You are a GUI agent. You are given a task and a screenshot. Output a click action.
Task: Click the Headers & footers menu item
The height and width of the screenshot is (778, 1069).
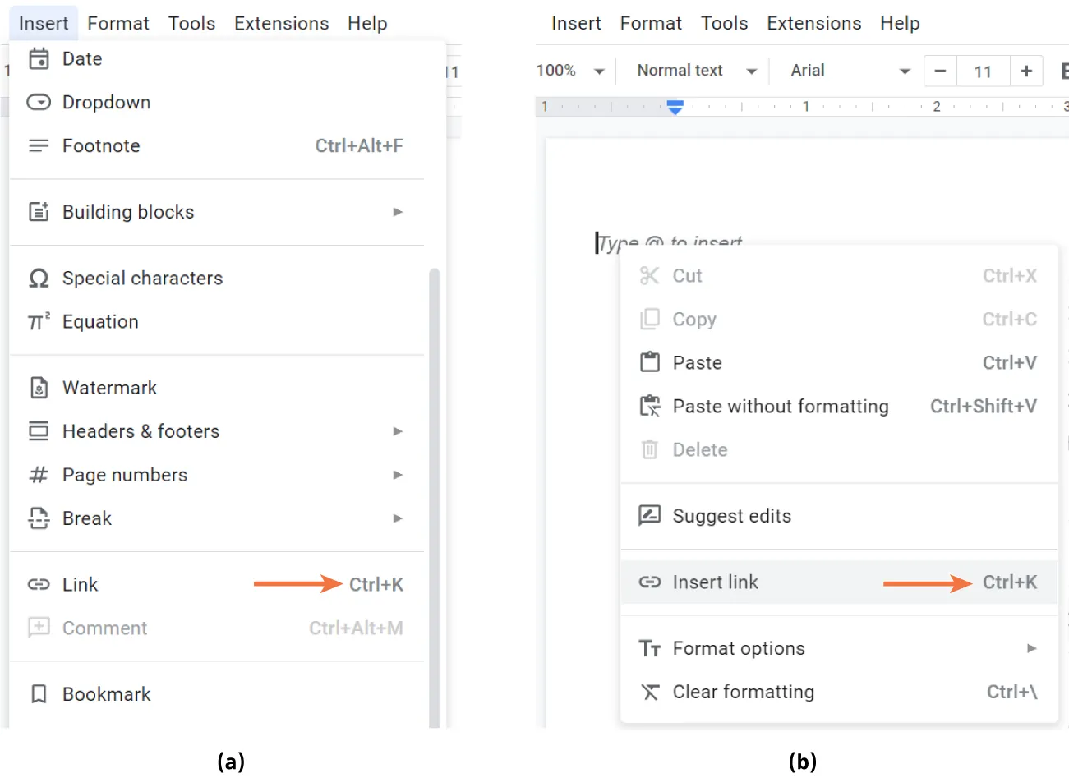coord(141,430)
